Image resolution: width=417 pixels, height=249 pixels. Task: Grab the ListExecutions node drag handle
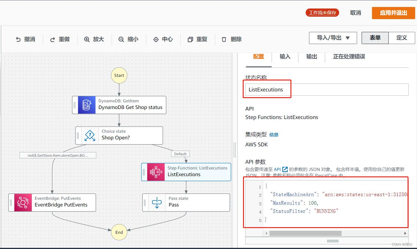[144, 172]
